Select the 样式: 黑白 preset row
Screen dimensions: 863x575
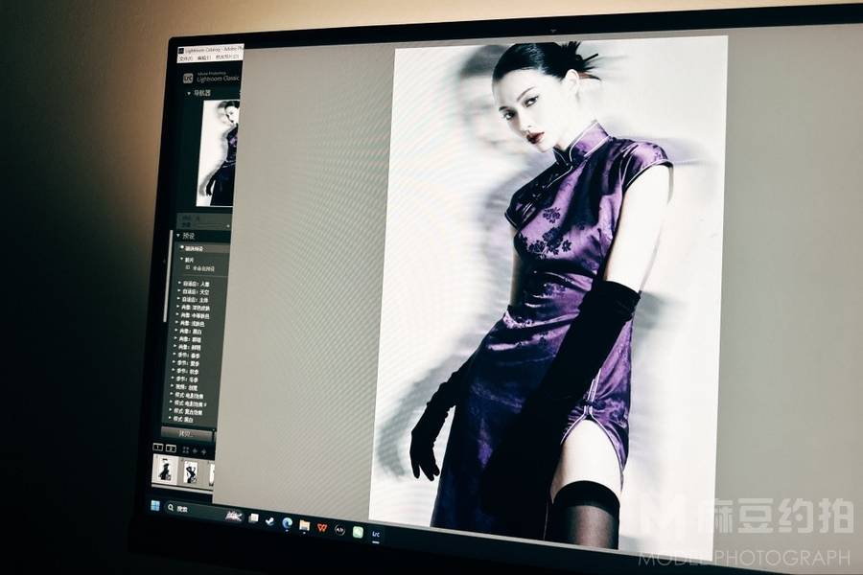coord(181,420)
